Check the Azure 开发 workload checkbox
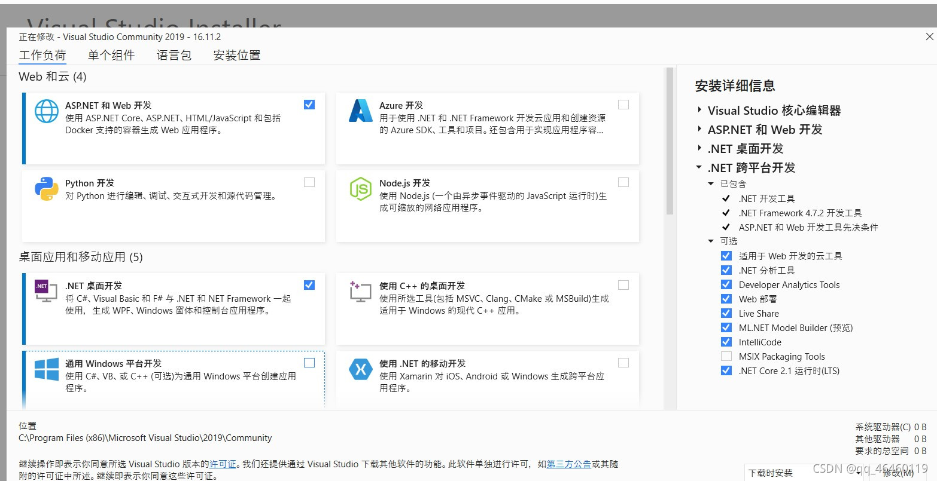Viewport: 937px width, 481px height. [623, 105]
